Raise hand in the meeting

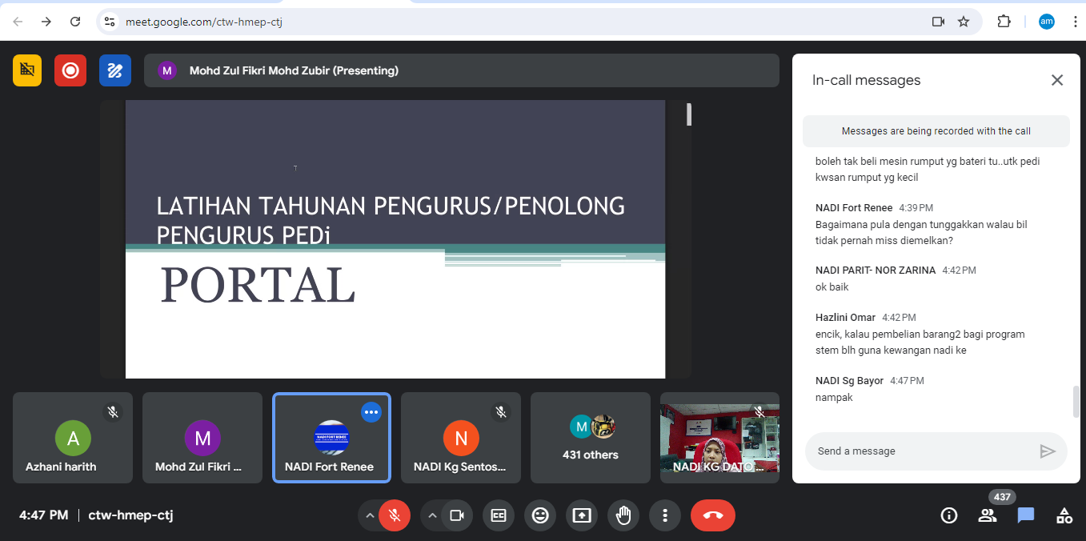[x=623, y=515]
